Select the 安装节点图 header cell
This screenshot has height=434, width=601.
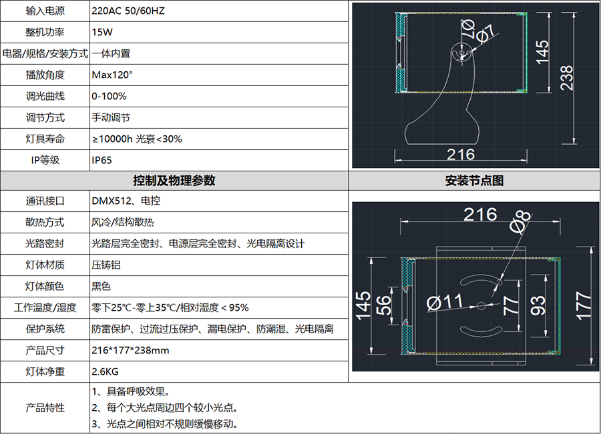click(474, 181)
